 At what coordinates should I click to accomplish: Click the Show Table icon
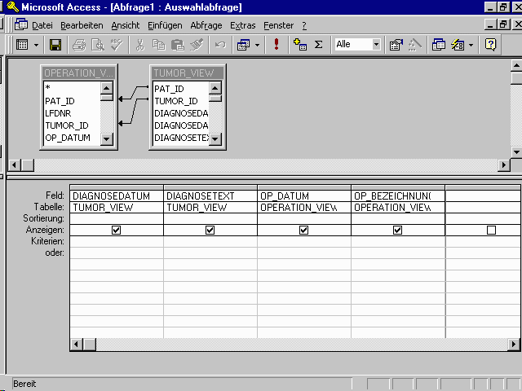299,45
